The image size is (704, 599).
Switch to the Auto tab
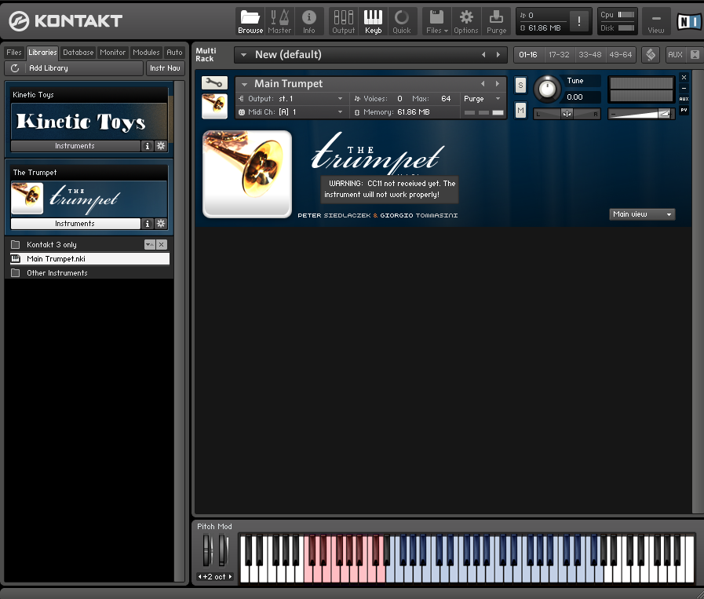pyautogui.click(x=174, y=53)
